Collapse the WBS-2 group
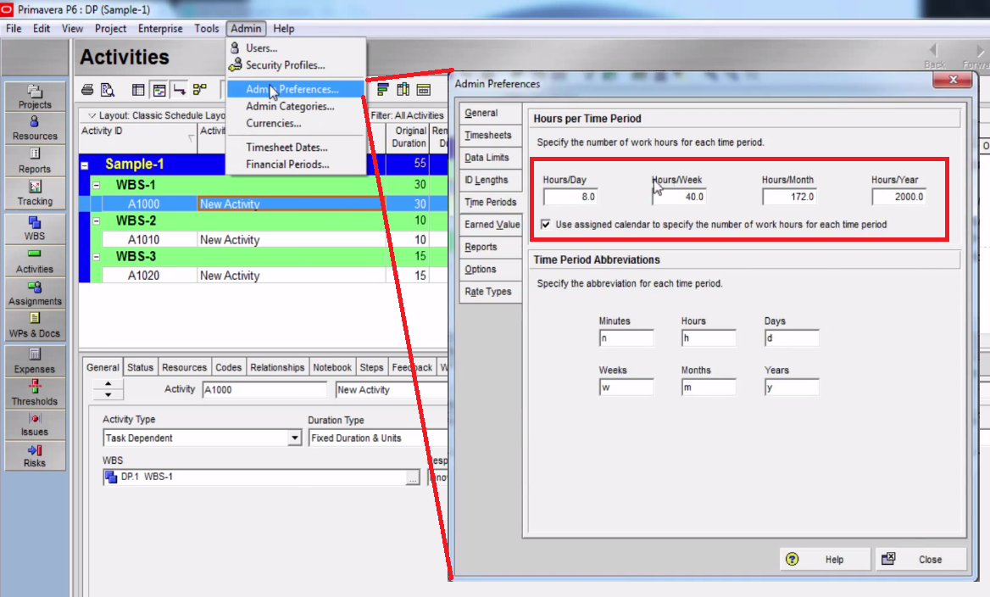The image size is (990, 597). [x=96, y=221]
